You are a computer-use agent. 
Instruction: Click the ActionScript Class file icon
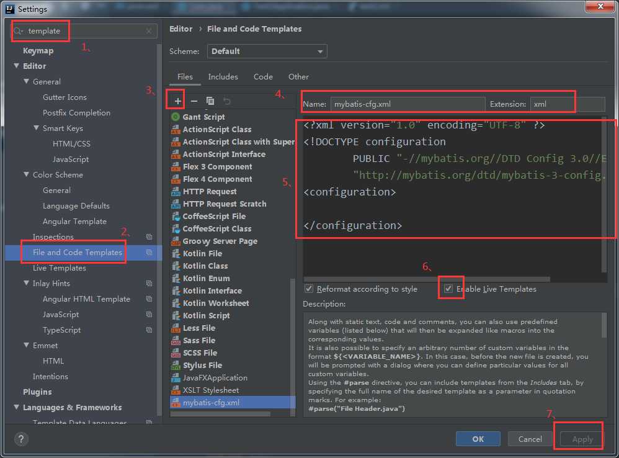176,130
